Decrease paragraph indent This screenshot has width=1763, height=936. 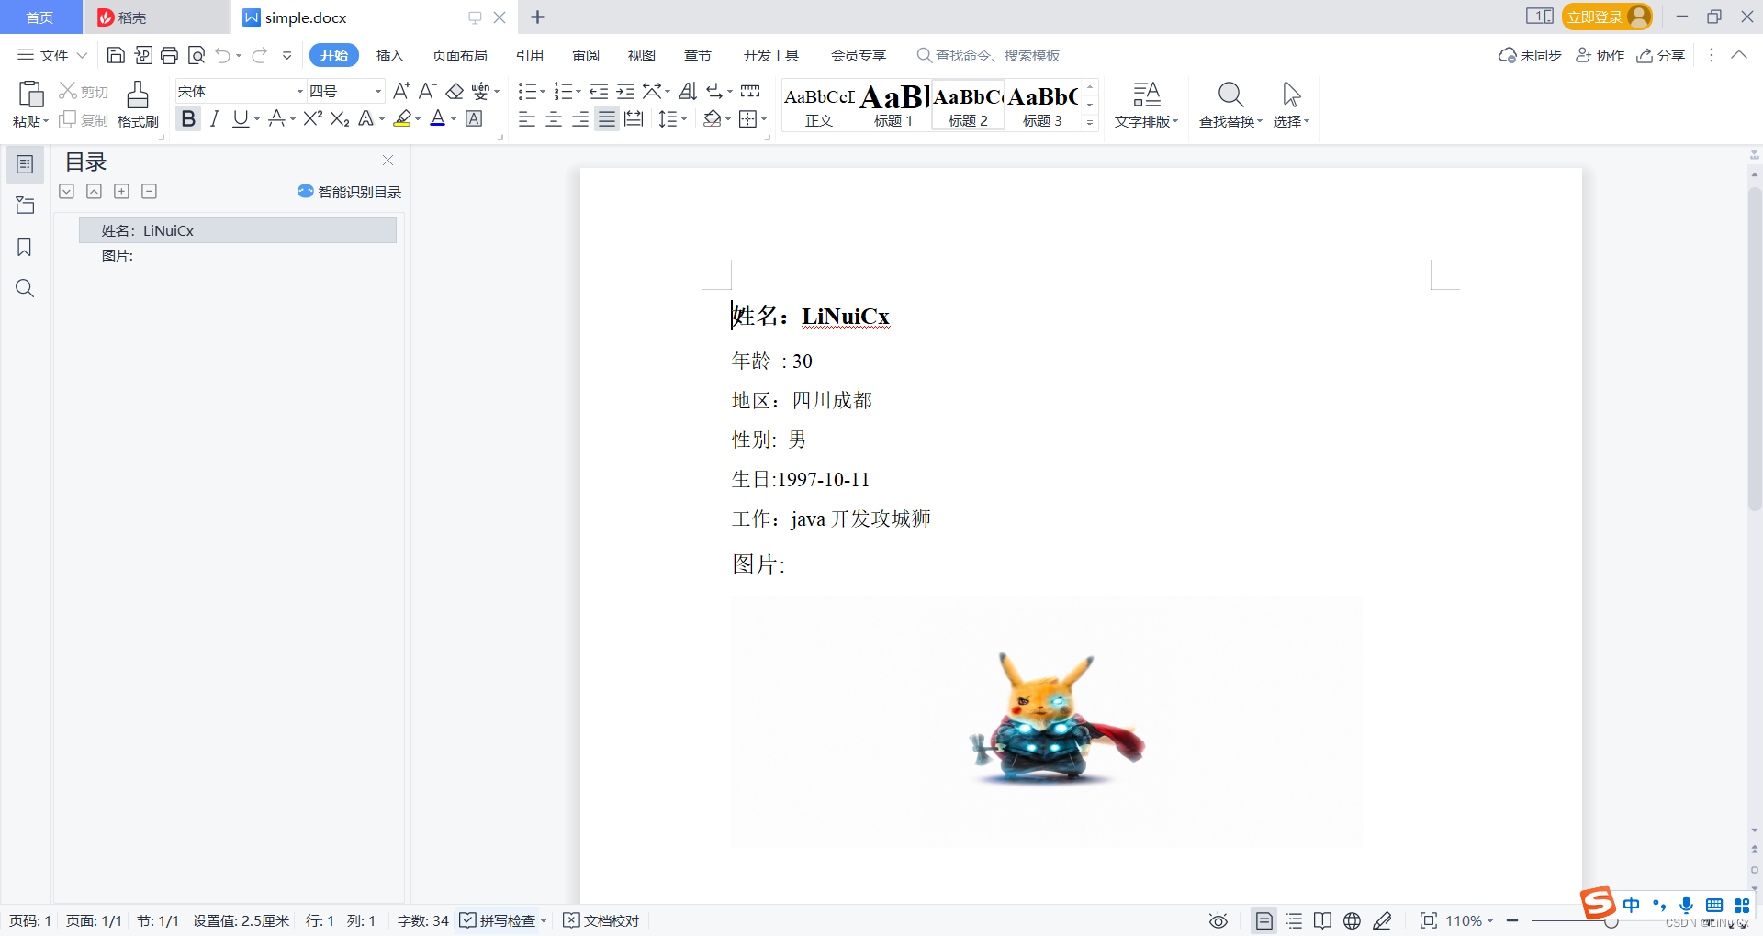click(599, 91)
